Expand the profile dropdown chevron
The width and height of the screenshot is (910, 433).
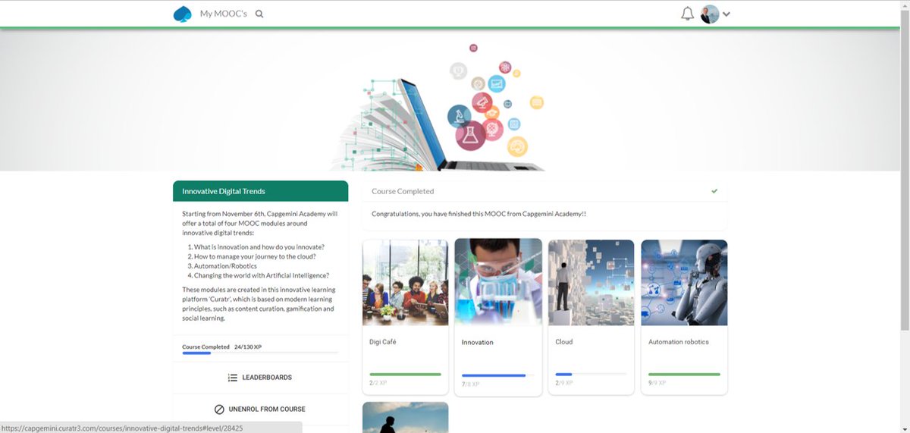726,14
